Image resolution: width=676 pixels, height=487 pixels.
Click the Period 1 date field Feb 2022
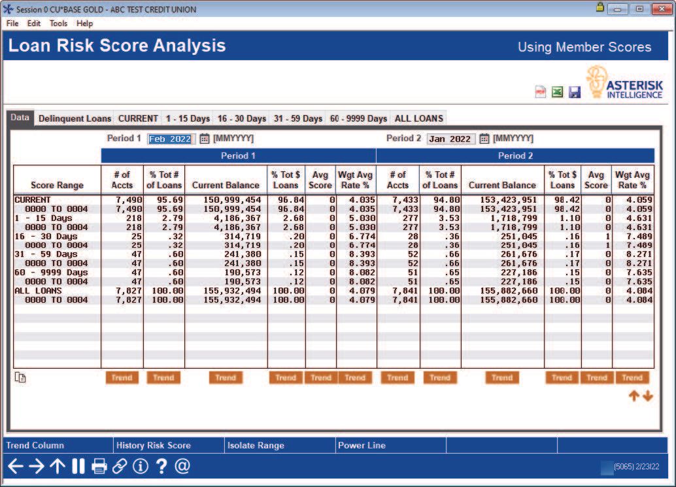(171, 139)
